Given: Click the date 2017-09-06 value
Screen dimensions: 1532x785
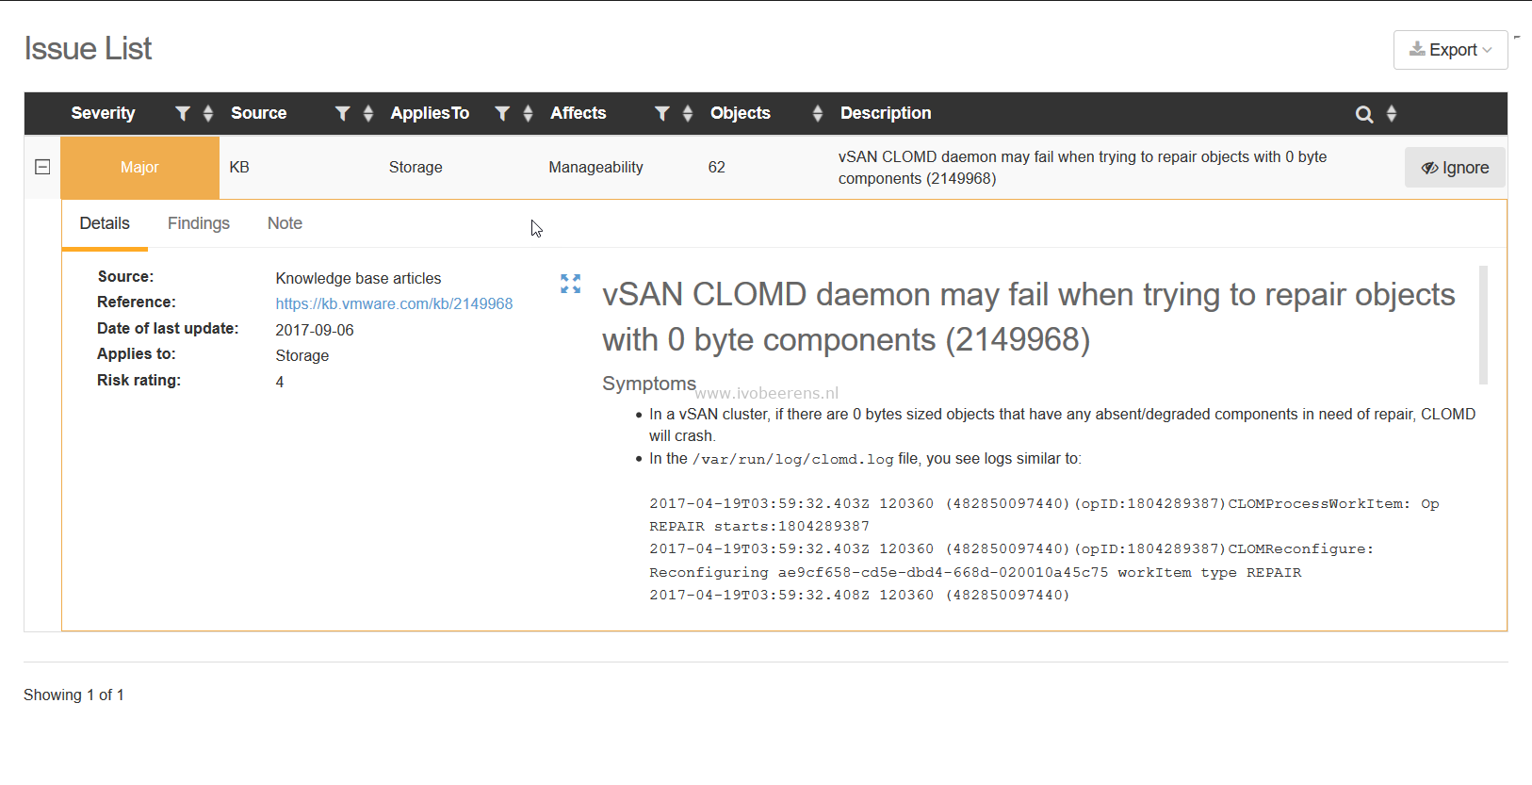Looking at the screenshot, I should point(315,330).
